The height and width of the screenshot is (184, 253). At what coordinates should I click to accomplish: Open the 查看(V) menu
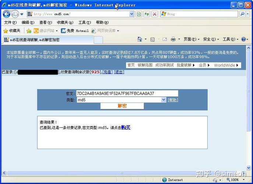46,22
